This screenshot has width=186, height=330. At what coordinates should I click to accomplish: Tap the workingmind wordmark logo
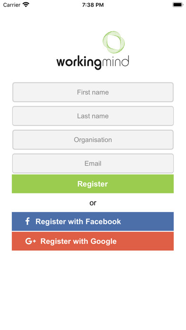coord(93,62)
